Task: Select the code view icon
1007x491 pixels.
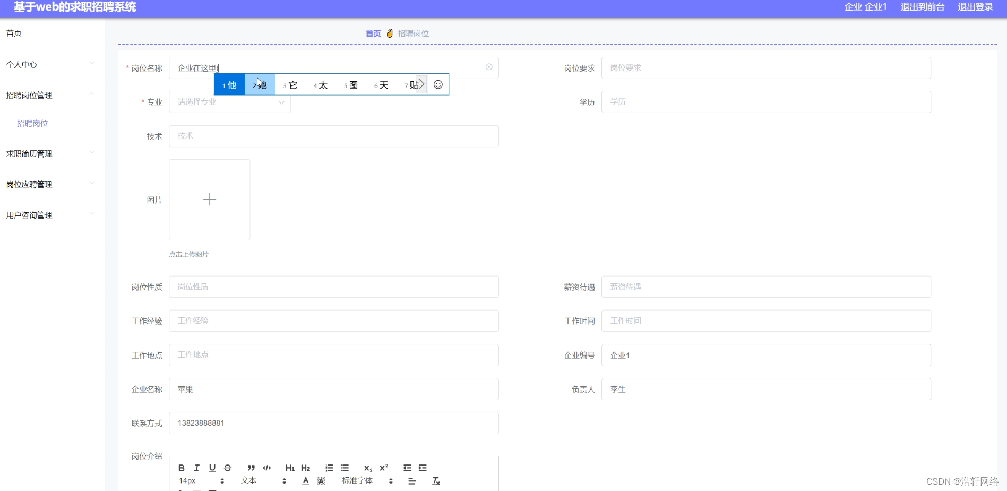Action: click(266, 468)
